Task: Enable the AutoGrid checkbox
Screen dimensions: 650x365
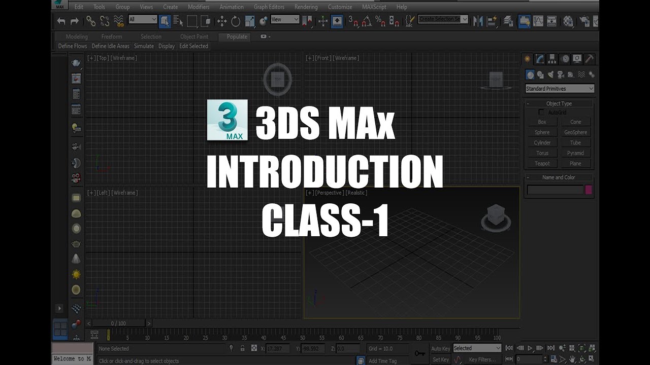Action: [x=541, y=112]
